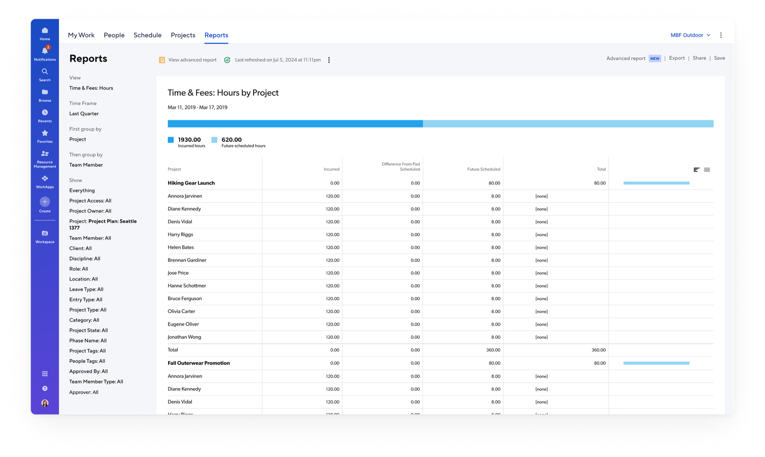Open Team Member: All filter
This screenshot has height=457, width=765.
click(x=90, y=238)
